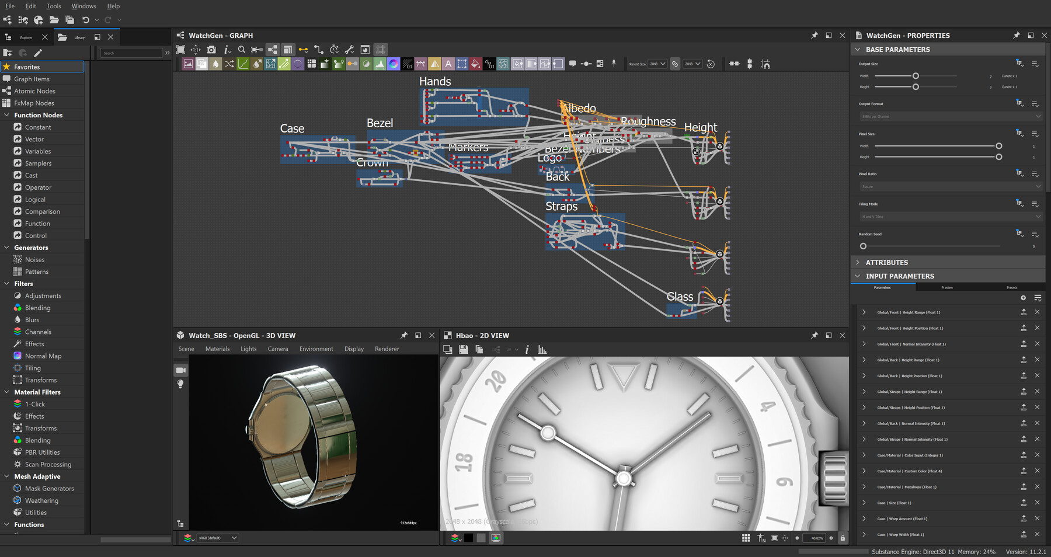Open the Parent Size 2048 dropdown
Viewport: 1051px width, 557px height.
tap(657, 64)
